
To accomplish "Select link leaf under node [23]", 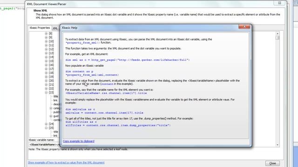I will pos(55,100).
